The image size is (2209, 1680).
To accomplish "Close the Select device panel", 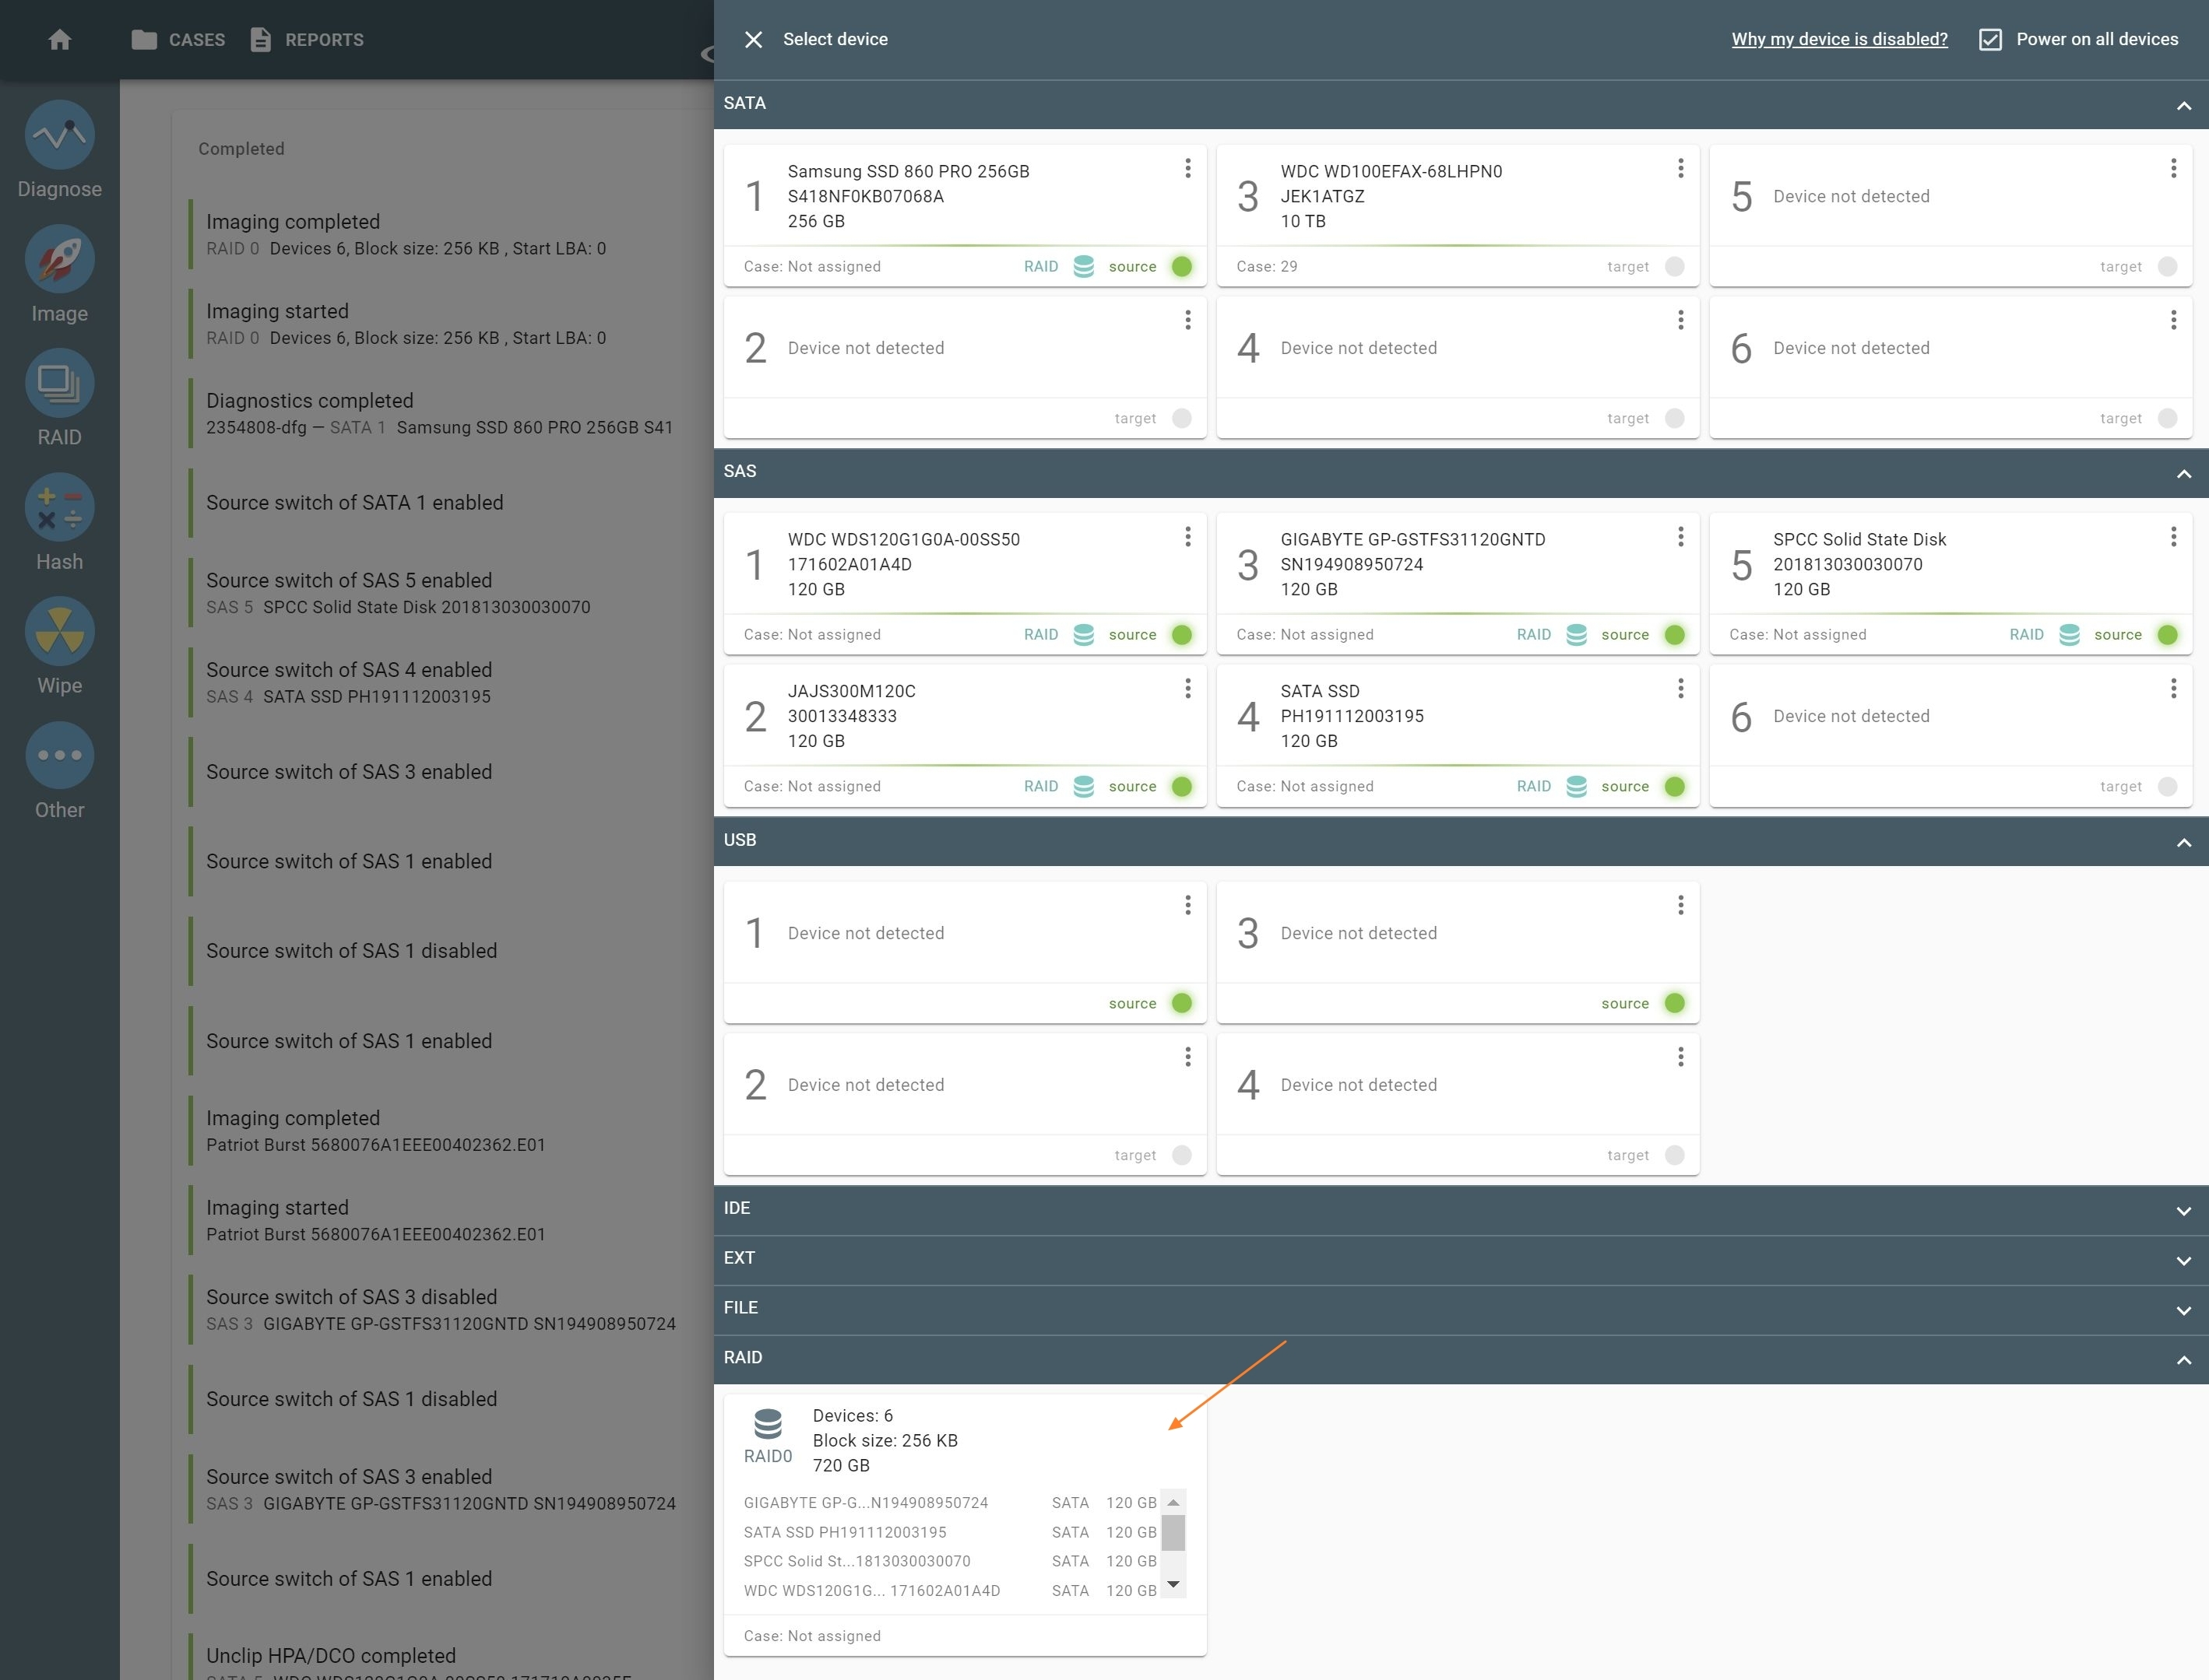I will pos(754,39).
